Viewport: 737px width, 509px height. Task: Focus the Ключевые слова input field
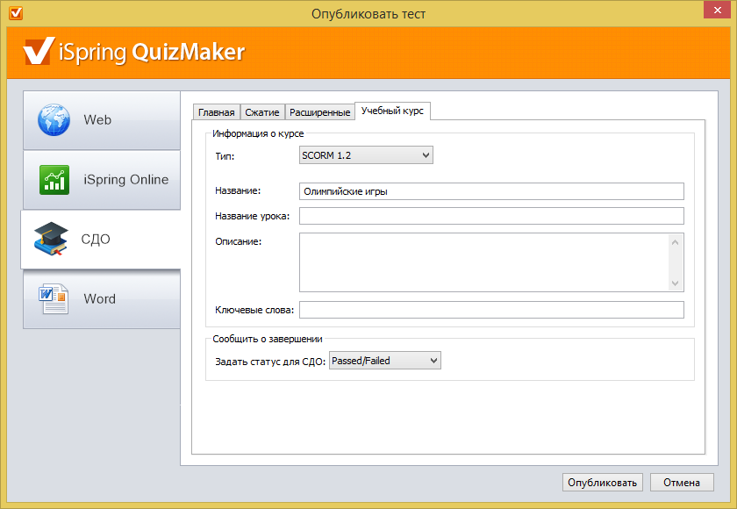pos(491,310)
